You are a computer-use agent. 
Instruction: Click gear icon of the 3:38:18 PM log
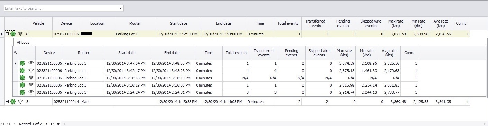(x=22, y=78)
